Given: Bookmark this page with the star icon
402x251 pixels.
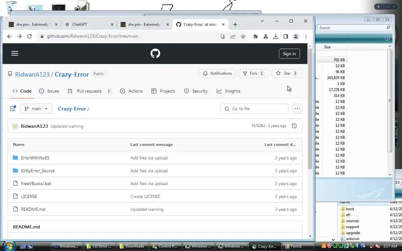Looking at the screenshot, I should [243, 36].
